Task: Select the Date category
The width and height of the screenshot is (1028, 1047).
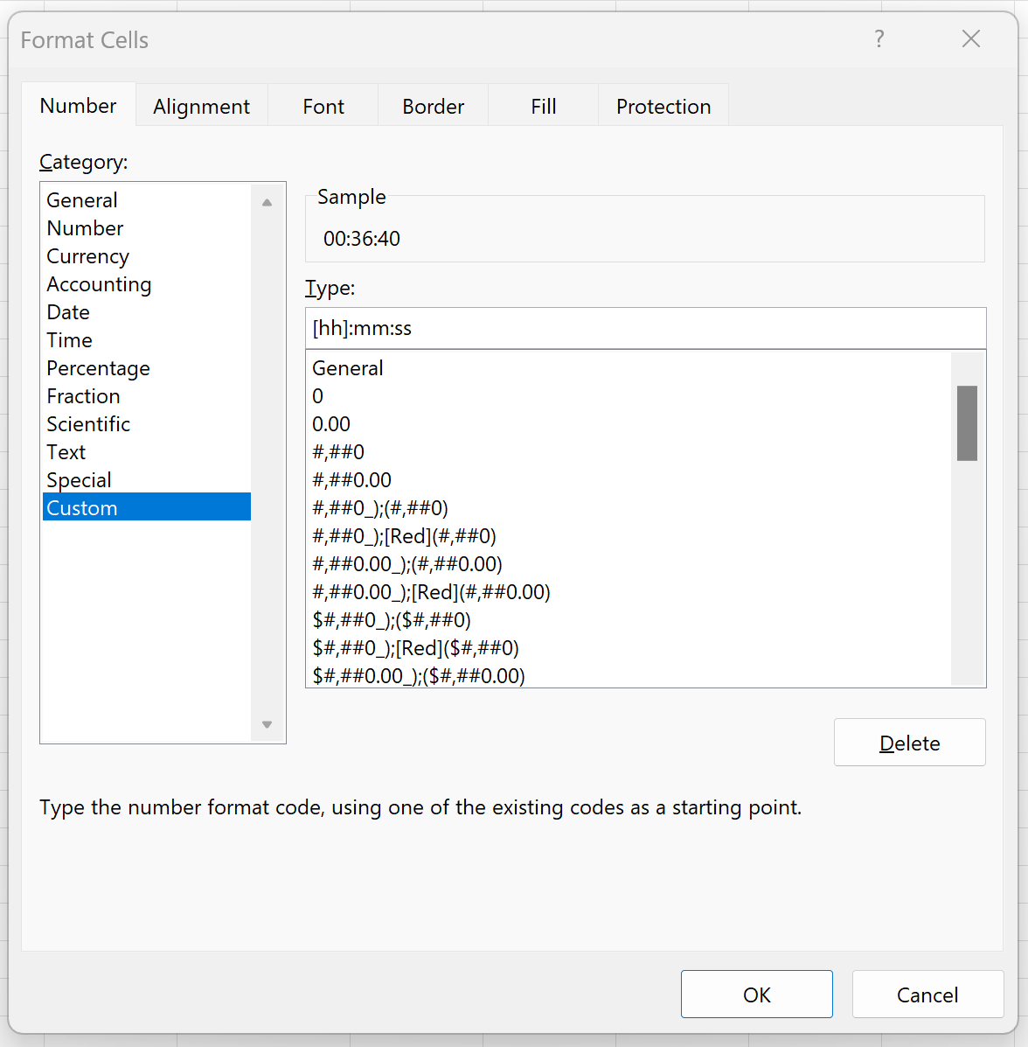Action: pyautogui.click(x=147, y=312)
